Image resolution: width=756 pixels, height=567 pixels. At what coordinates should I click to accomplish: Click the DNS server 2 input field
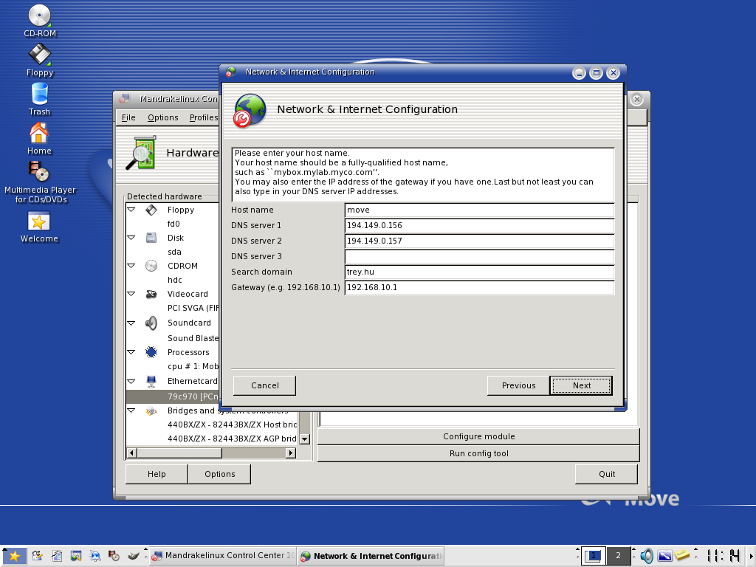click(479, 241)
